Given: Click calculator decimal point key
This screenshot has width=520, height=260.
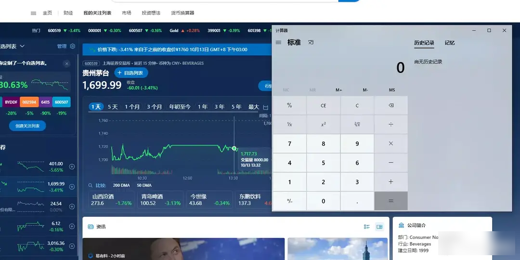Looking at the screenshot, I should [x=357, y=201].
